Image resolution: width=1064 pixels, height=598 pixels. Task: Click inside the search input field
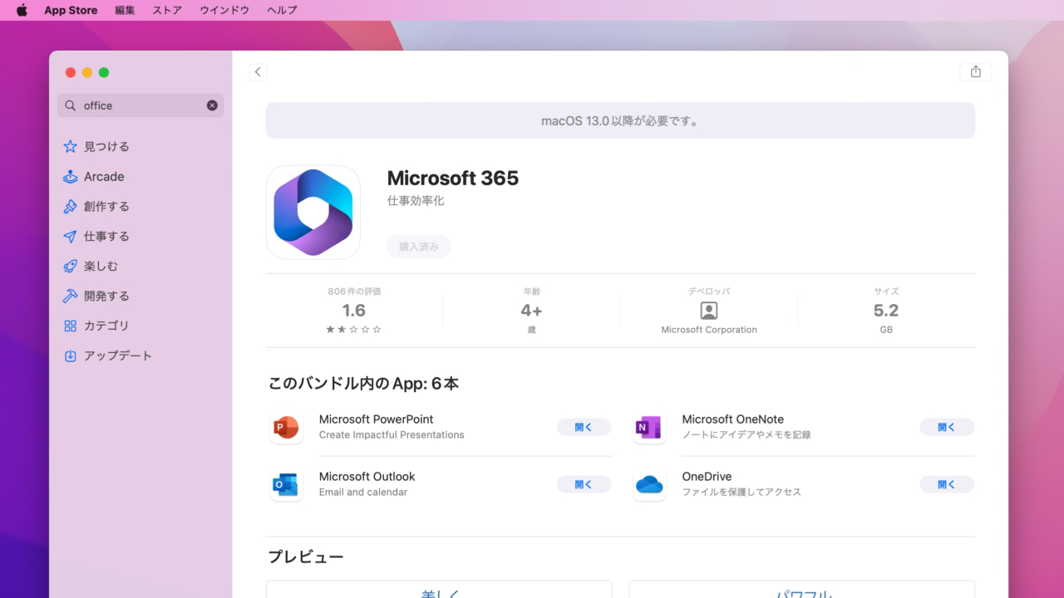coord(133,105)
